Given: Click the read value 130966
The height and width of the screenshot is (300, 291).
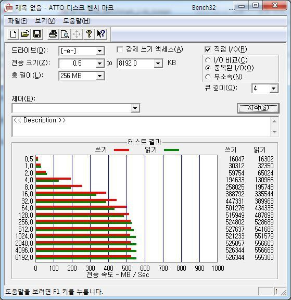Looking at the screenshot, I should [264, 180].
